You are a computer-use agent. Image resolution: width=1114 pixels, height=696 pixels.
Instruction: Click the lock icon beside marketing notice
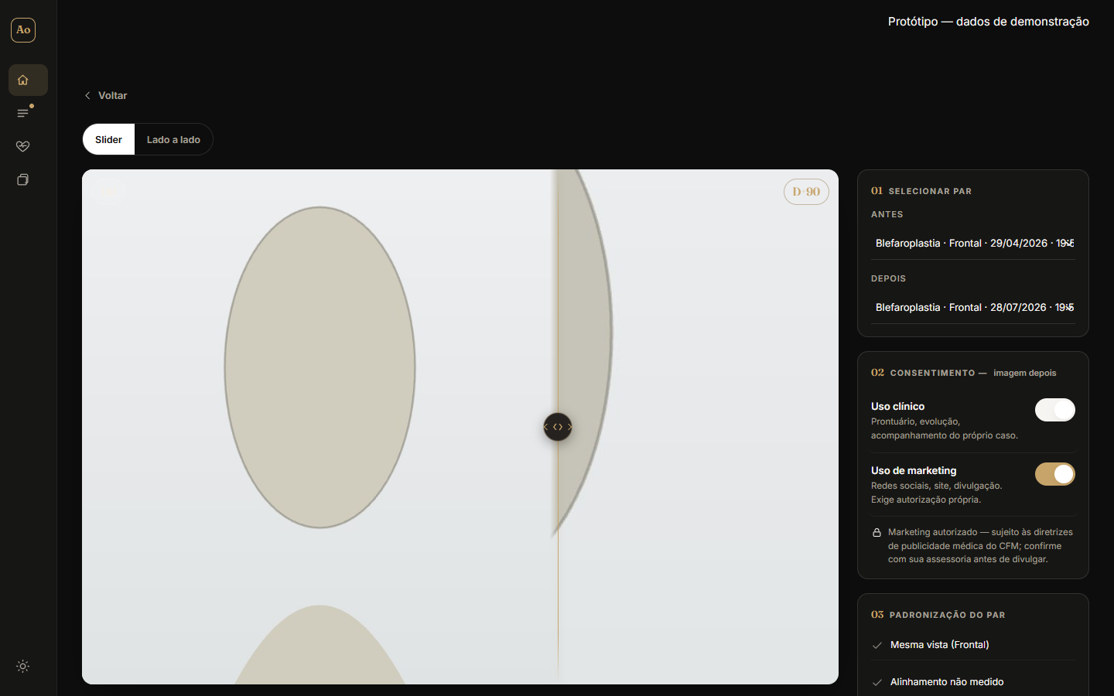pos(877,532)
